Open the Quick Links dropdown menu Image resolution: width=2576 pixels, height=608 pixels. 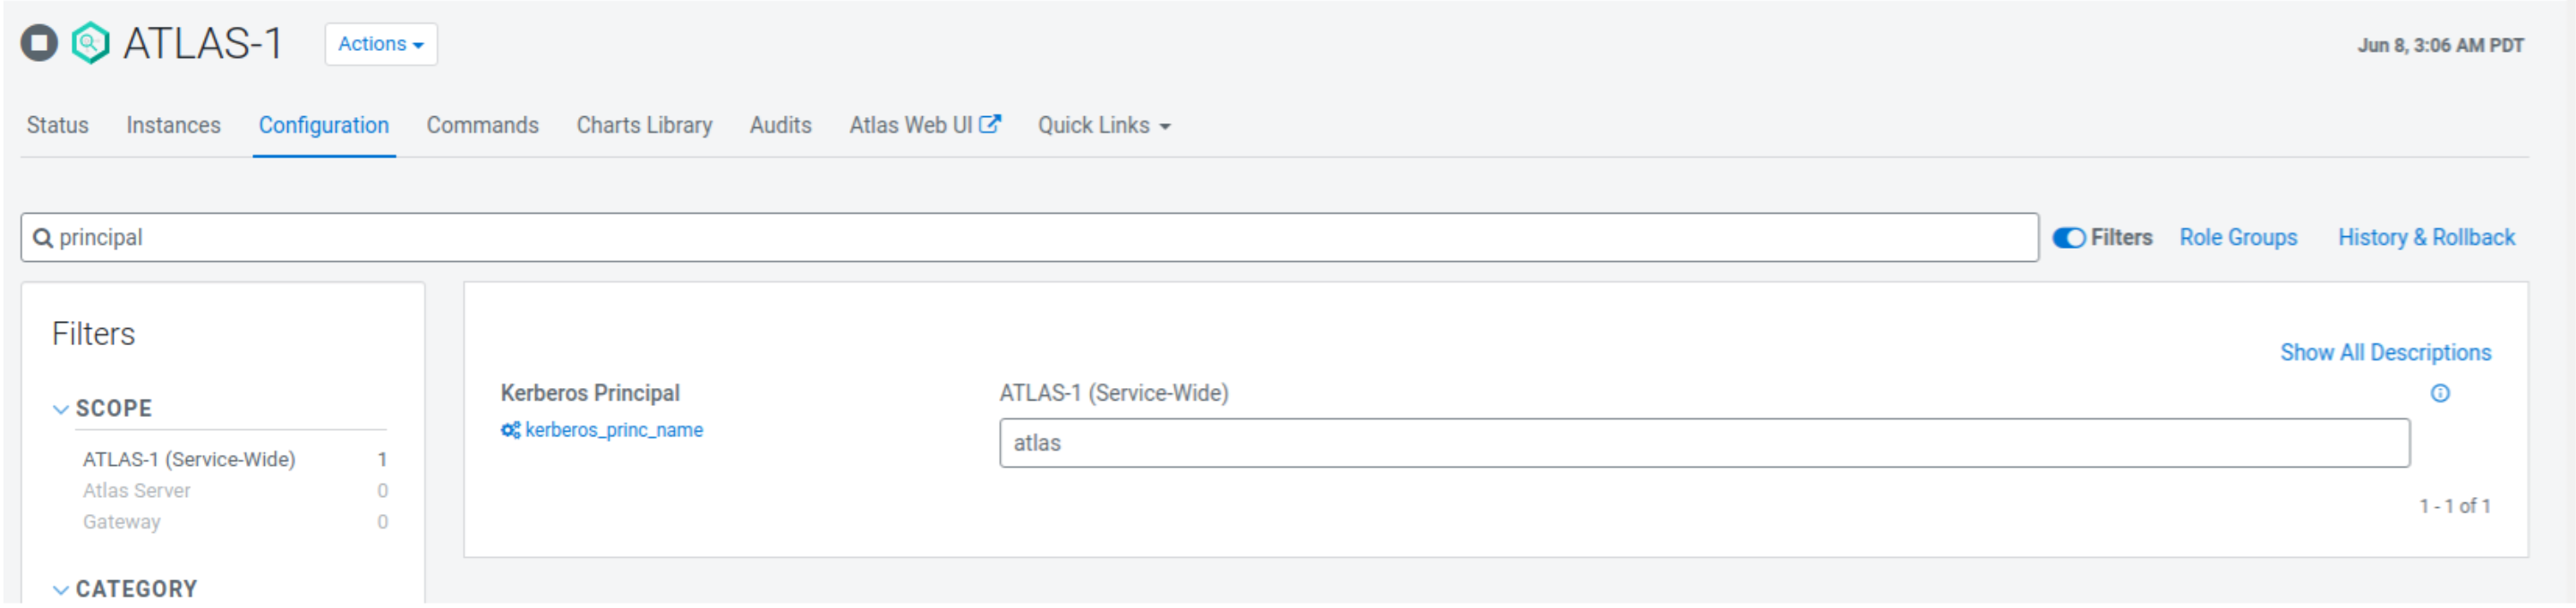click(1103, 126)
